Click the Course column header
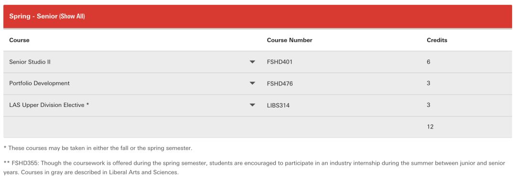This screenshot has width=516, height=180. point(19,40)
